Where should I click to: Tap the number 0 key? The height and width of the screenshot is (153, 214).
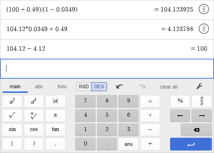86,144
